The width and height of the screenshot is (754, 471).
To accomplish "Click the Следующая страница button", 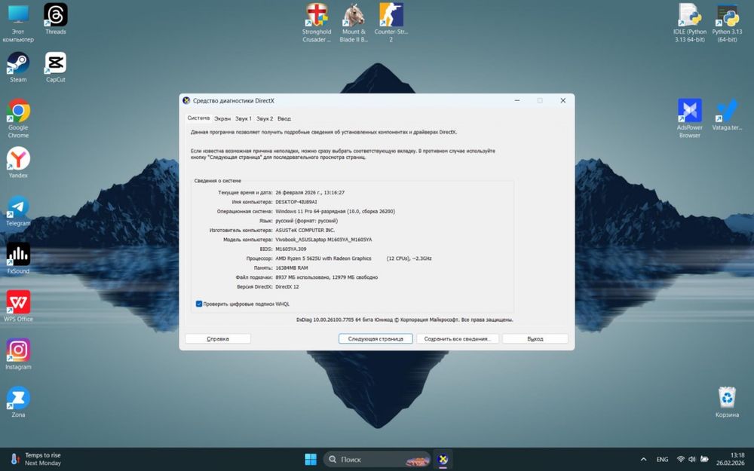I will 375,339.
